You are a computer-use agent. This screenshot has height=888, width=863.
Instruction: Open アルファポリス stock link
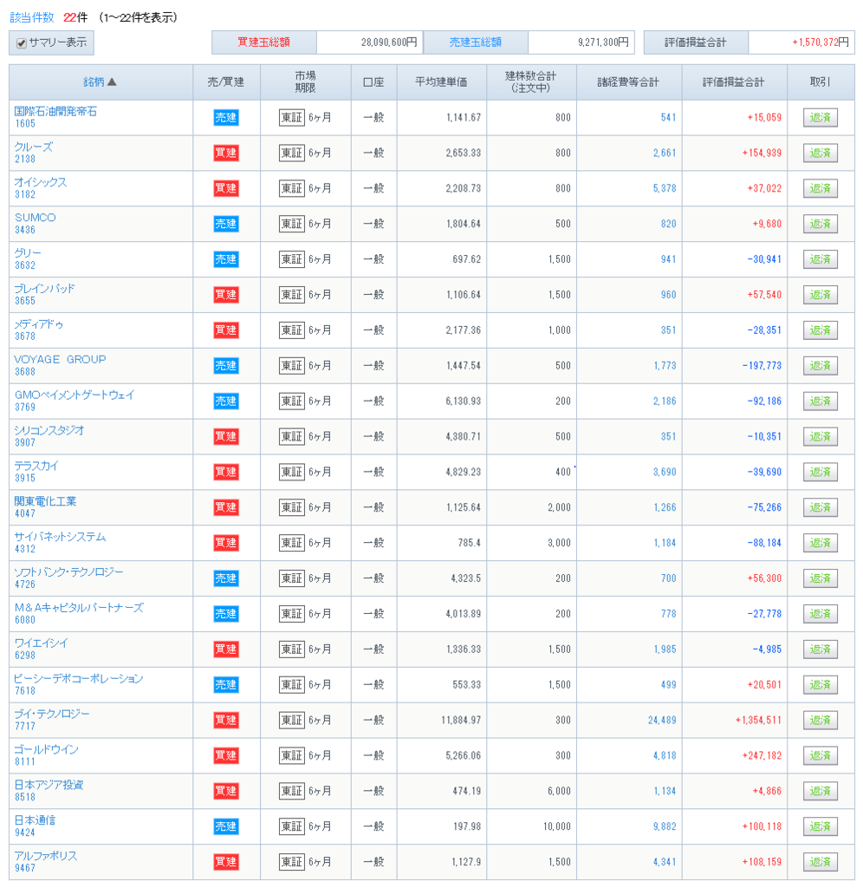tap(45, 856)
